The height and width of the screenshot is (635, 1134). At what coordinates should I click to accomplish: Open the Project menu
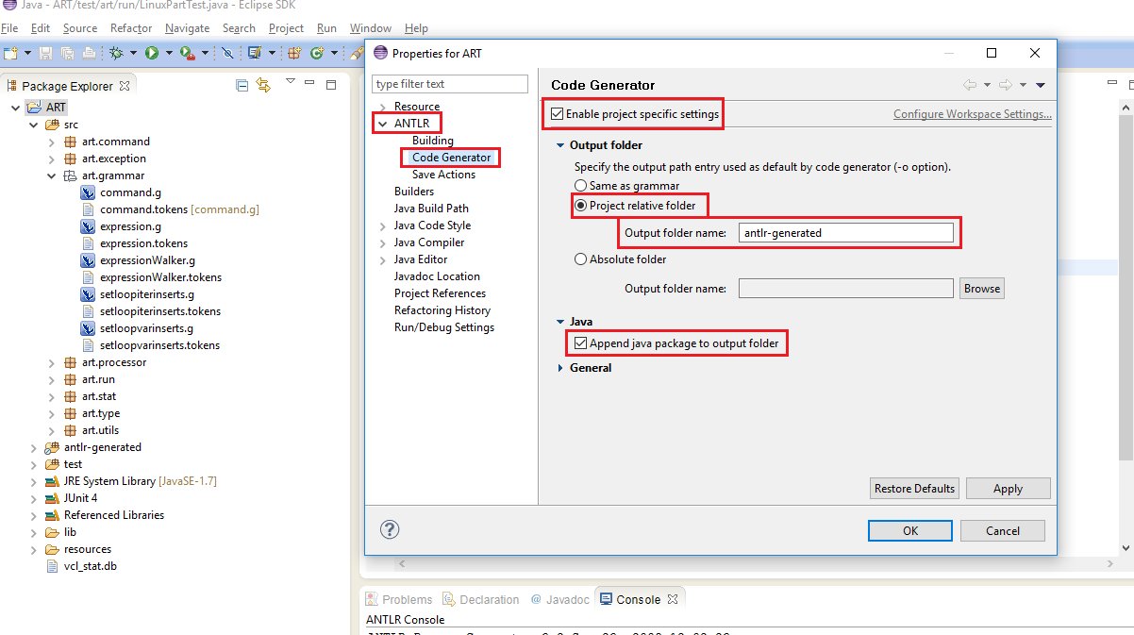tap(286, 28)
